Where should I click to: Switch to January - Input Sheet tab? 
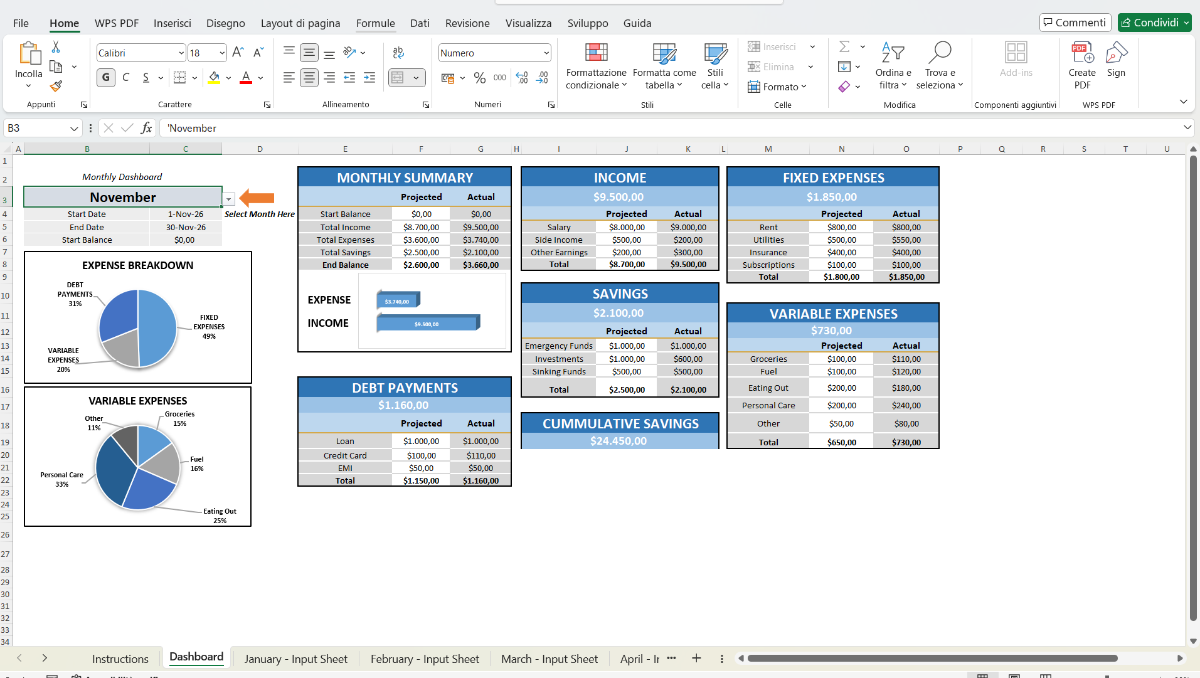coord(295,659)
